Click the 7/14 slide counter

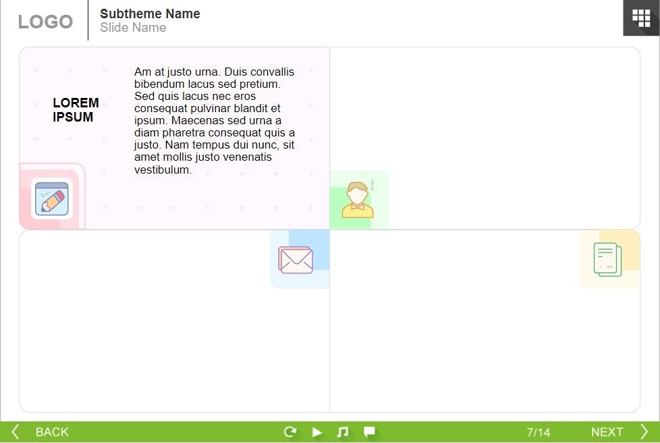539,432
